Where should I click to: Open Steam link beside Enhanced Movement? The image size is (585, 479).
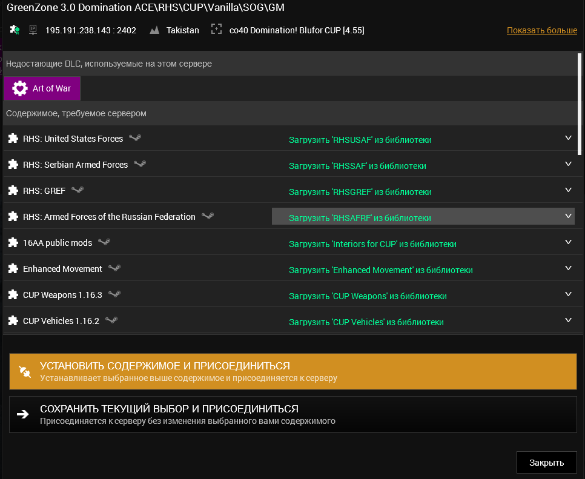coord(114,268)
